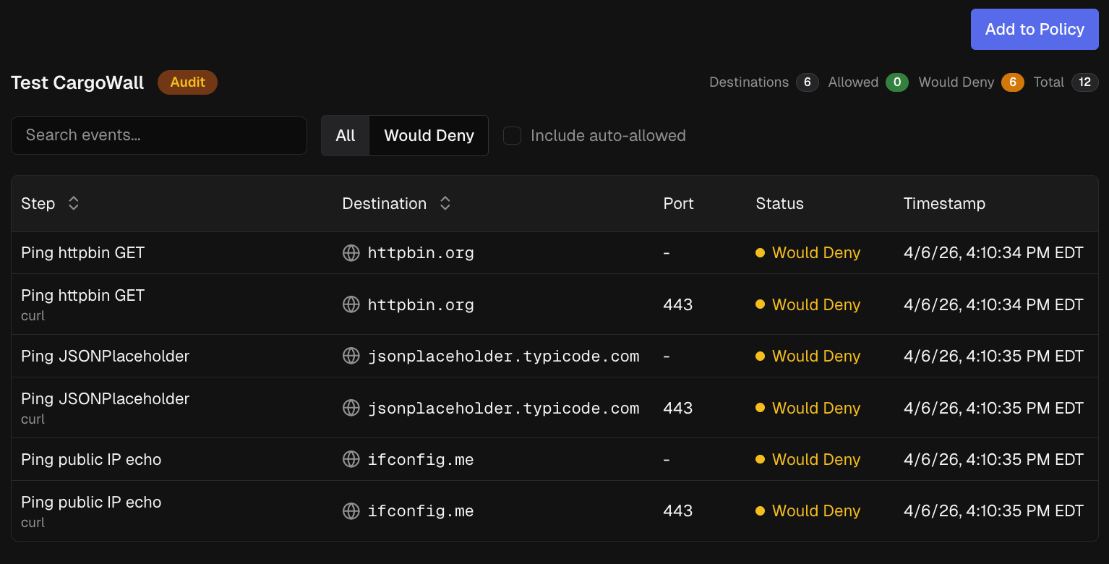
Task: Click globe icon in jsonplaceholder curl row
Action: coord(351,408)
